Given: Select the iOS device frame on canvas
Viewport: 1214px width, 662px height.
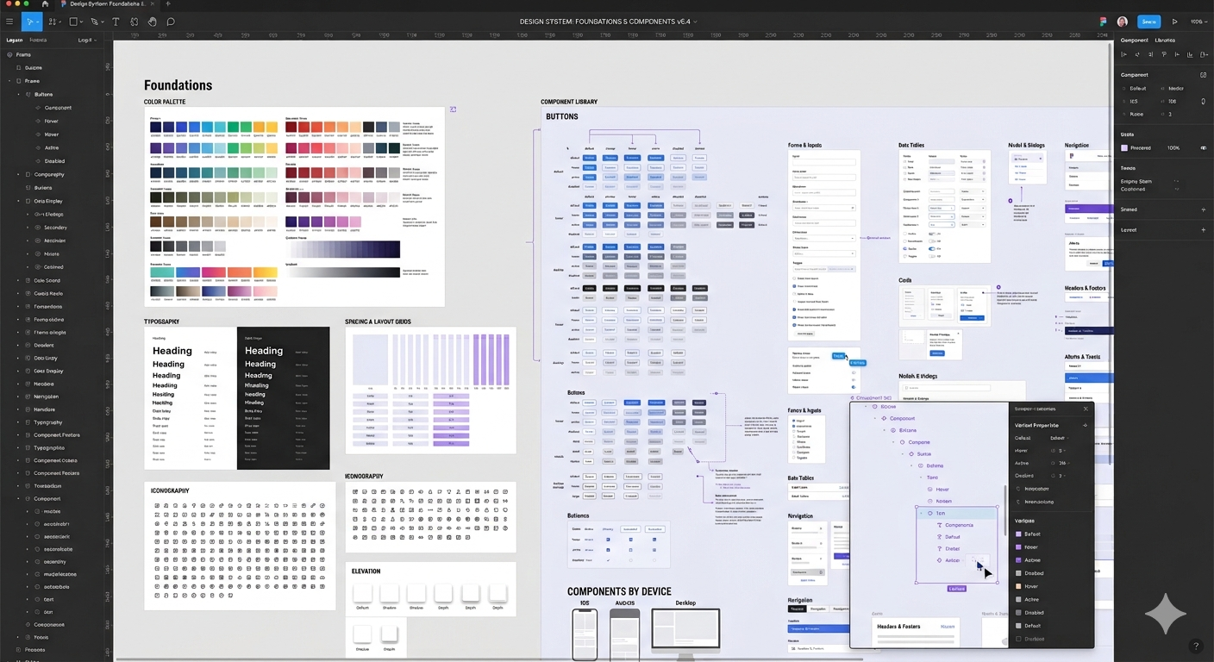Looking at the screenshot, I should (x=585, y=634).
